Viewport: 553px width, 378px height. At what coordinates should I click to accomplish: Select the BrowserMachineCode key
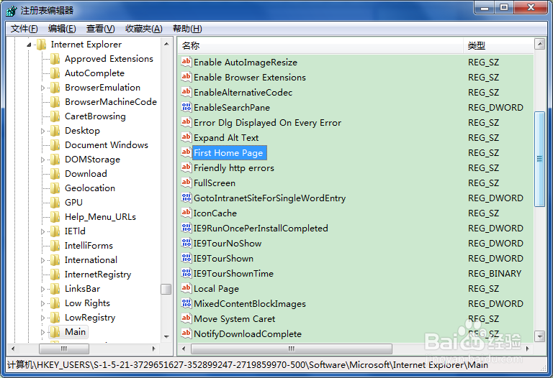[x=111, y=102]
